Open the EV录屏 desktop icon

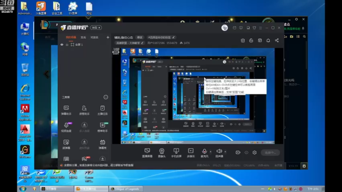tap(73, 8)
